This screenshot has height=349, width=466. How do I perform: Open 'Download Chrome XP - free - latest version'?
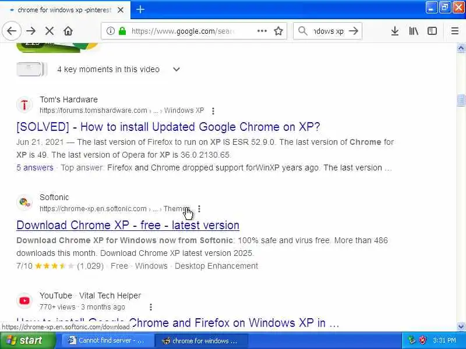(128, 225)
